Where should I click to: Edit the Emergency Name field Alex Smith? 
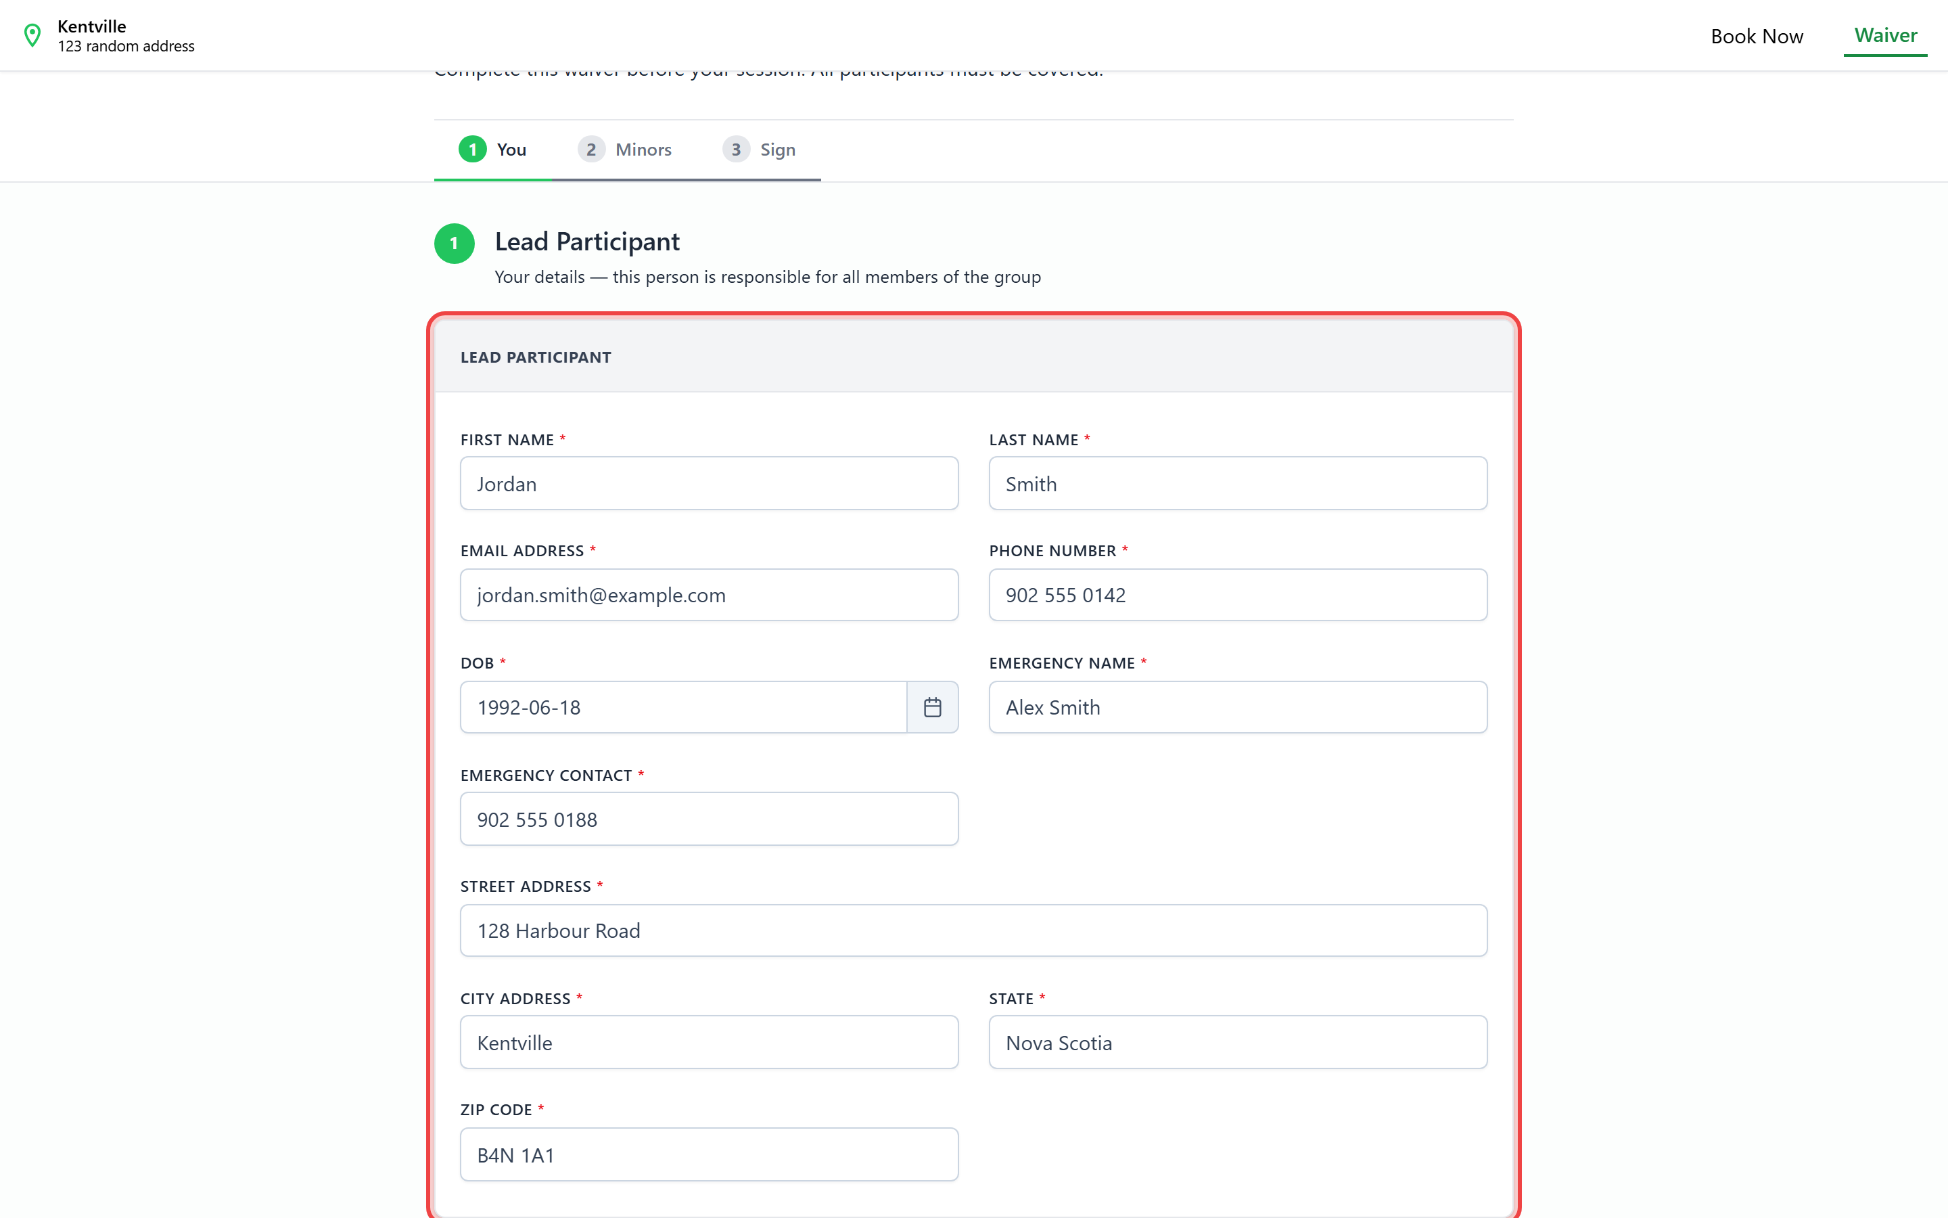[x=1238, y=707]
